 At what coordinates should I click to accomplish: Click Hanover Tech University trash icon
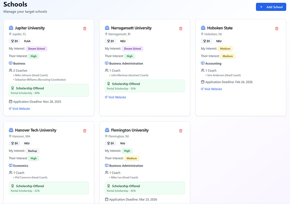(85, 131)
